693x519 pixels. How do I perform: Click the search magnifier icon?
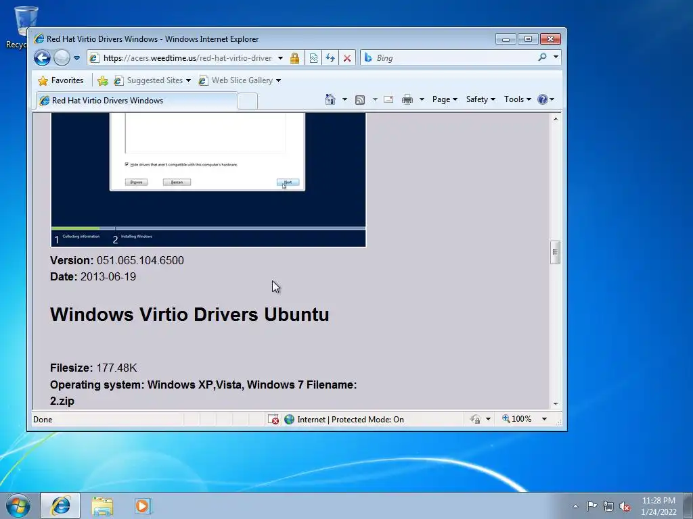click(542, 57)
